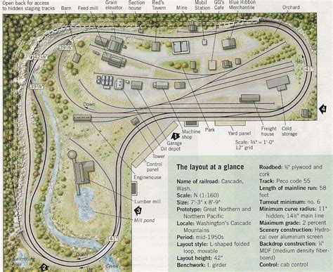Click the cluster of oil depot storage tanks
This screenshot has width=333, height=272.
point(105,82)
